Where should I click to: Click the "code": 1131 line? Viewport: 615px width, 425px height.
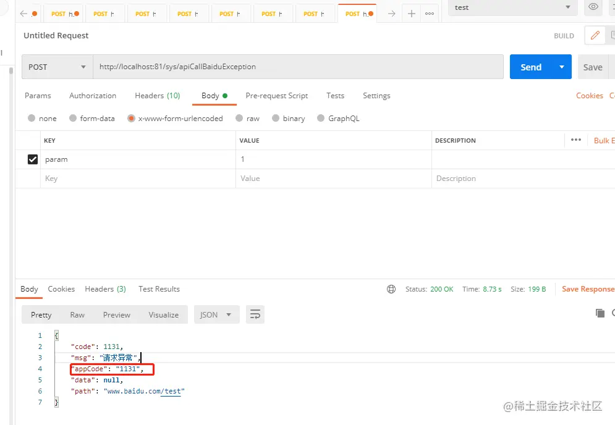(x=97, y=347)
